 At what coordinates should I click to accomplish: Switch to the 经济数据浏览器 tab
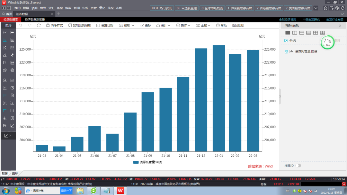[x=35, y=20]
